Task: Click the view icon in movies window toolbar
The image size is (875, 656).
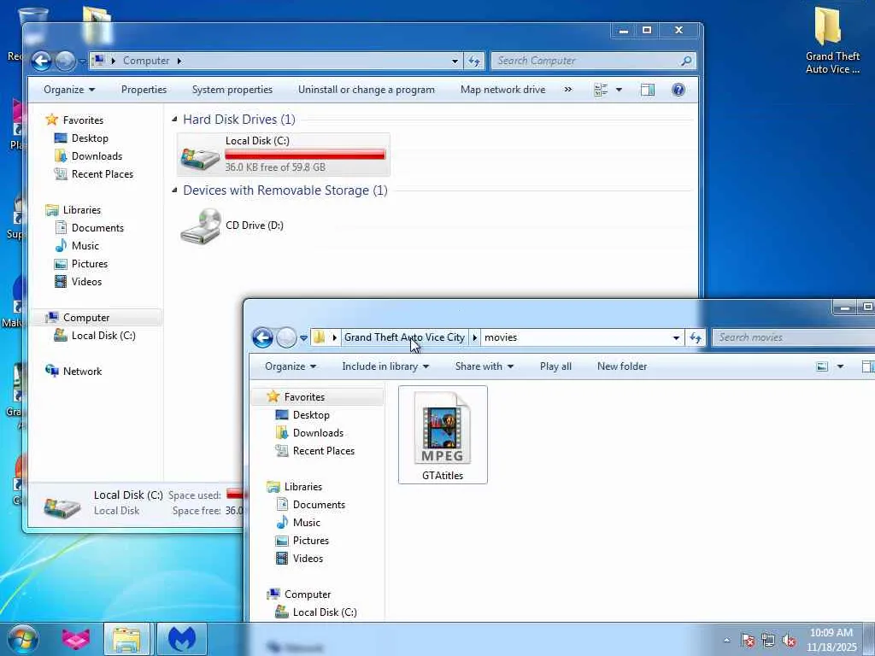Action: [x=821, y=366]
